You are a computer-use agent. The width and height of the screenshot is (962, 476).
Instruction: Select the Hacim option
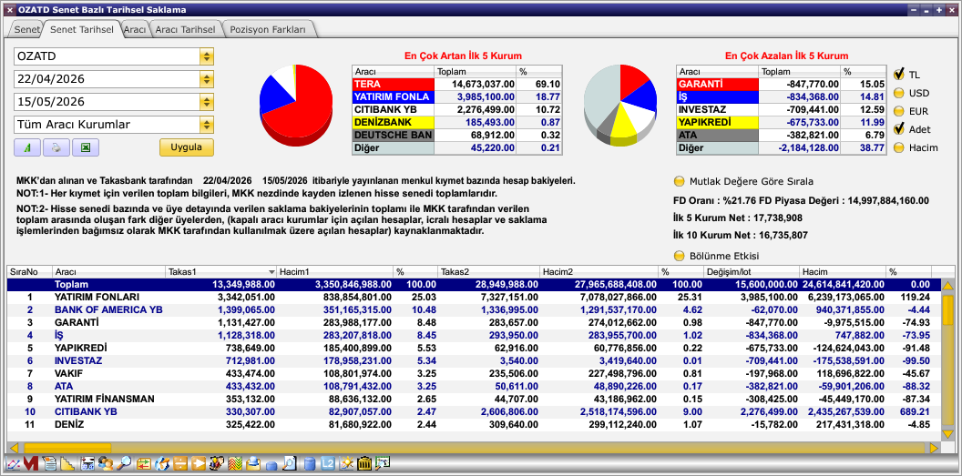point(899,147)
